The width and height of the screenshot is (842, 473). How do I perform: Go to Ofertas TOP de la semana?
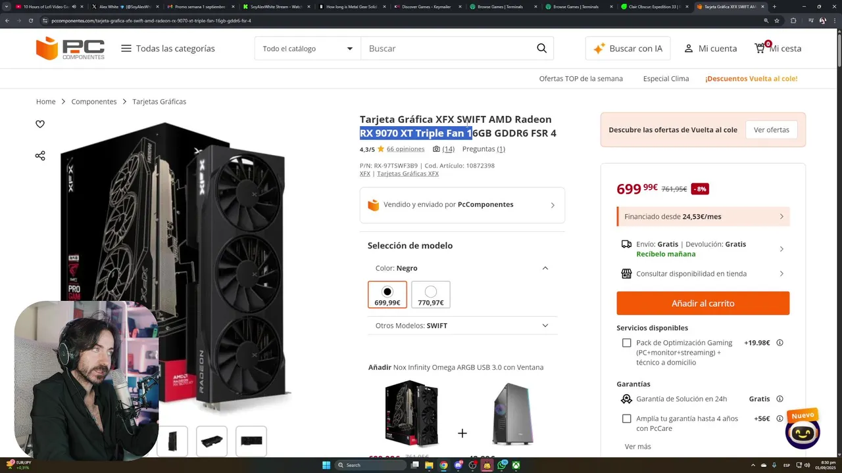coord(581,78)
